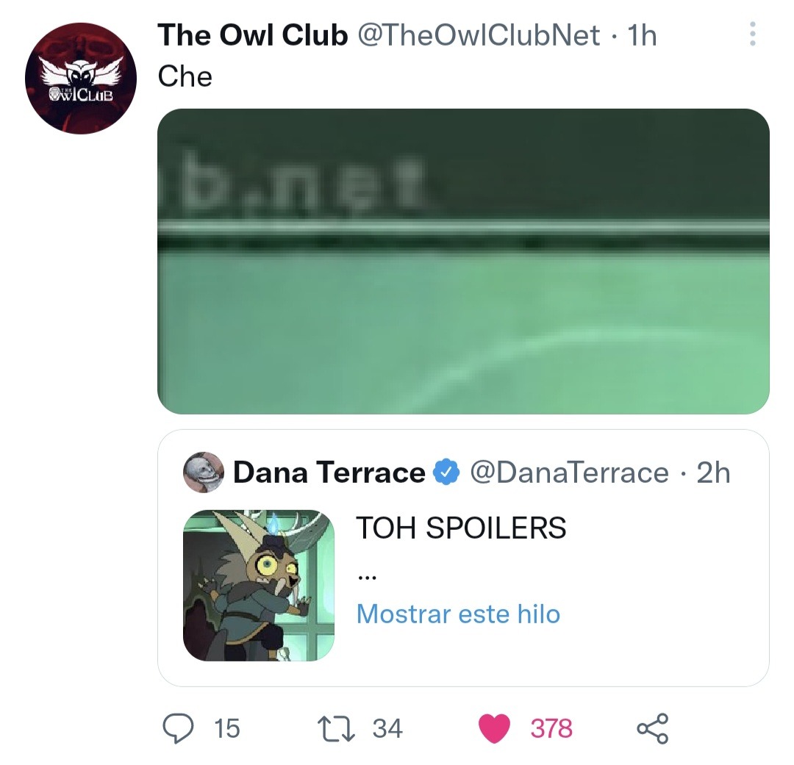Open Dana Terrace name in quoted tweet
794x765 pixels.
tap(329, 473)
